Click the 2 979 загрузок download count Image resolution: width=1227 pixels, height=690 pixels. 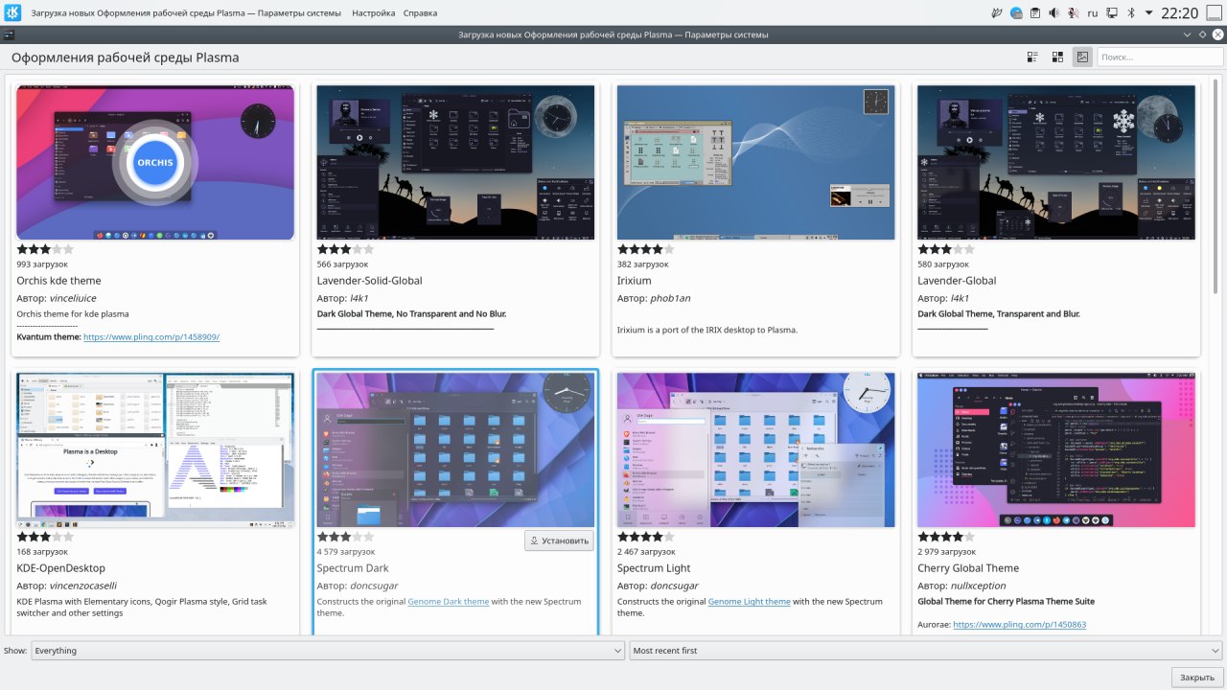click(948, 552)
